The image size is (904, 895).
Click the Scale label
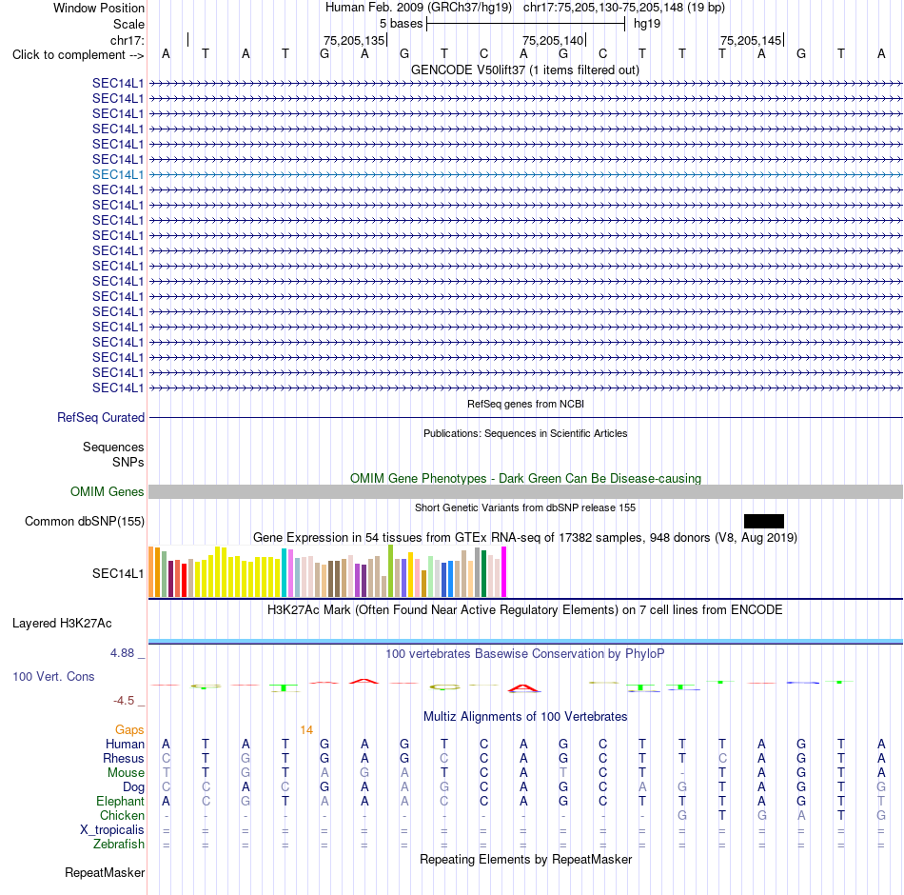coord(128,24)
